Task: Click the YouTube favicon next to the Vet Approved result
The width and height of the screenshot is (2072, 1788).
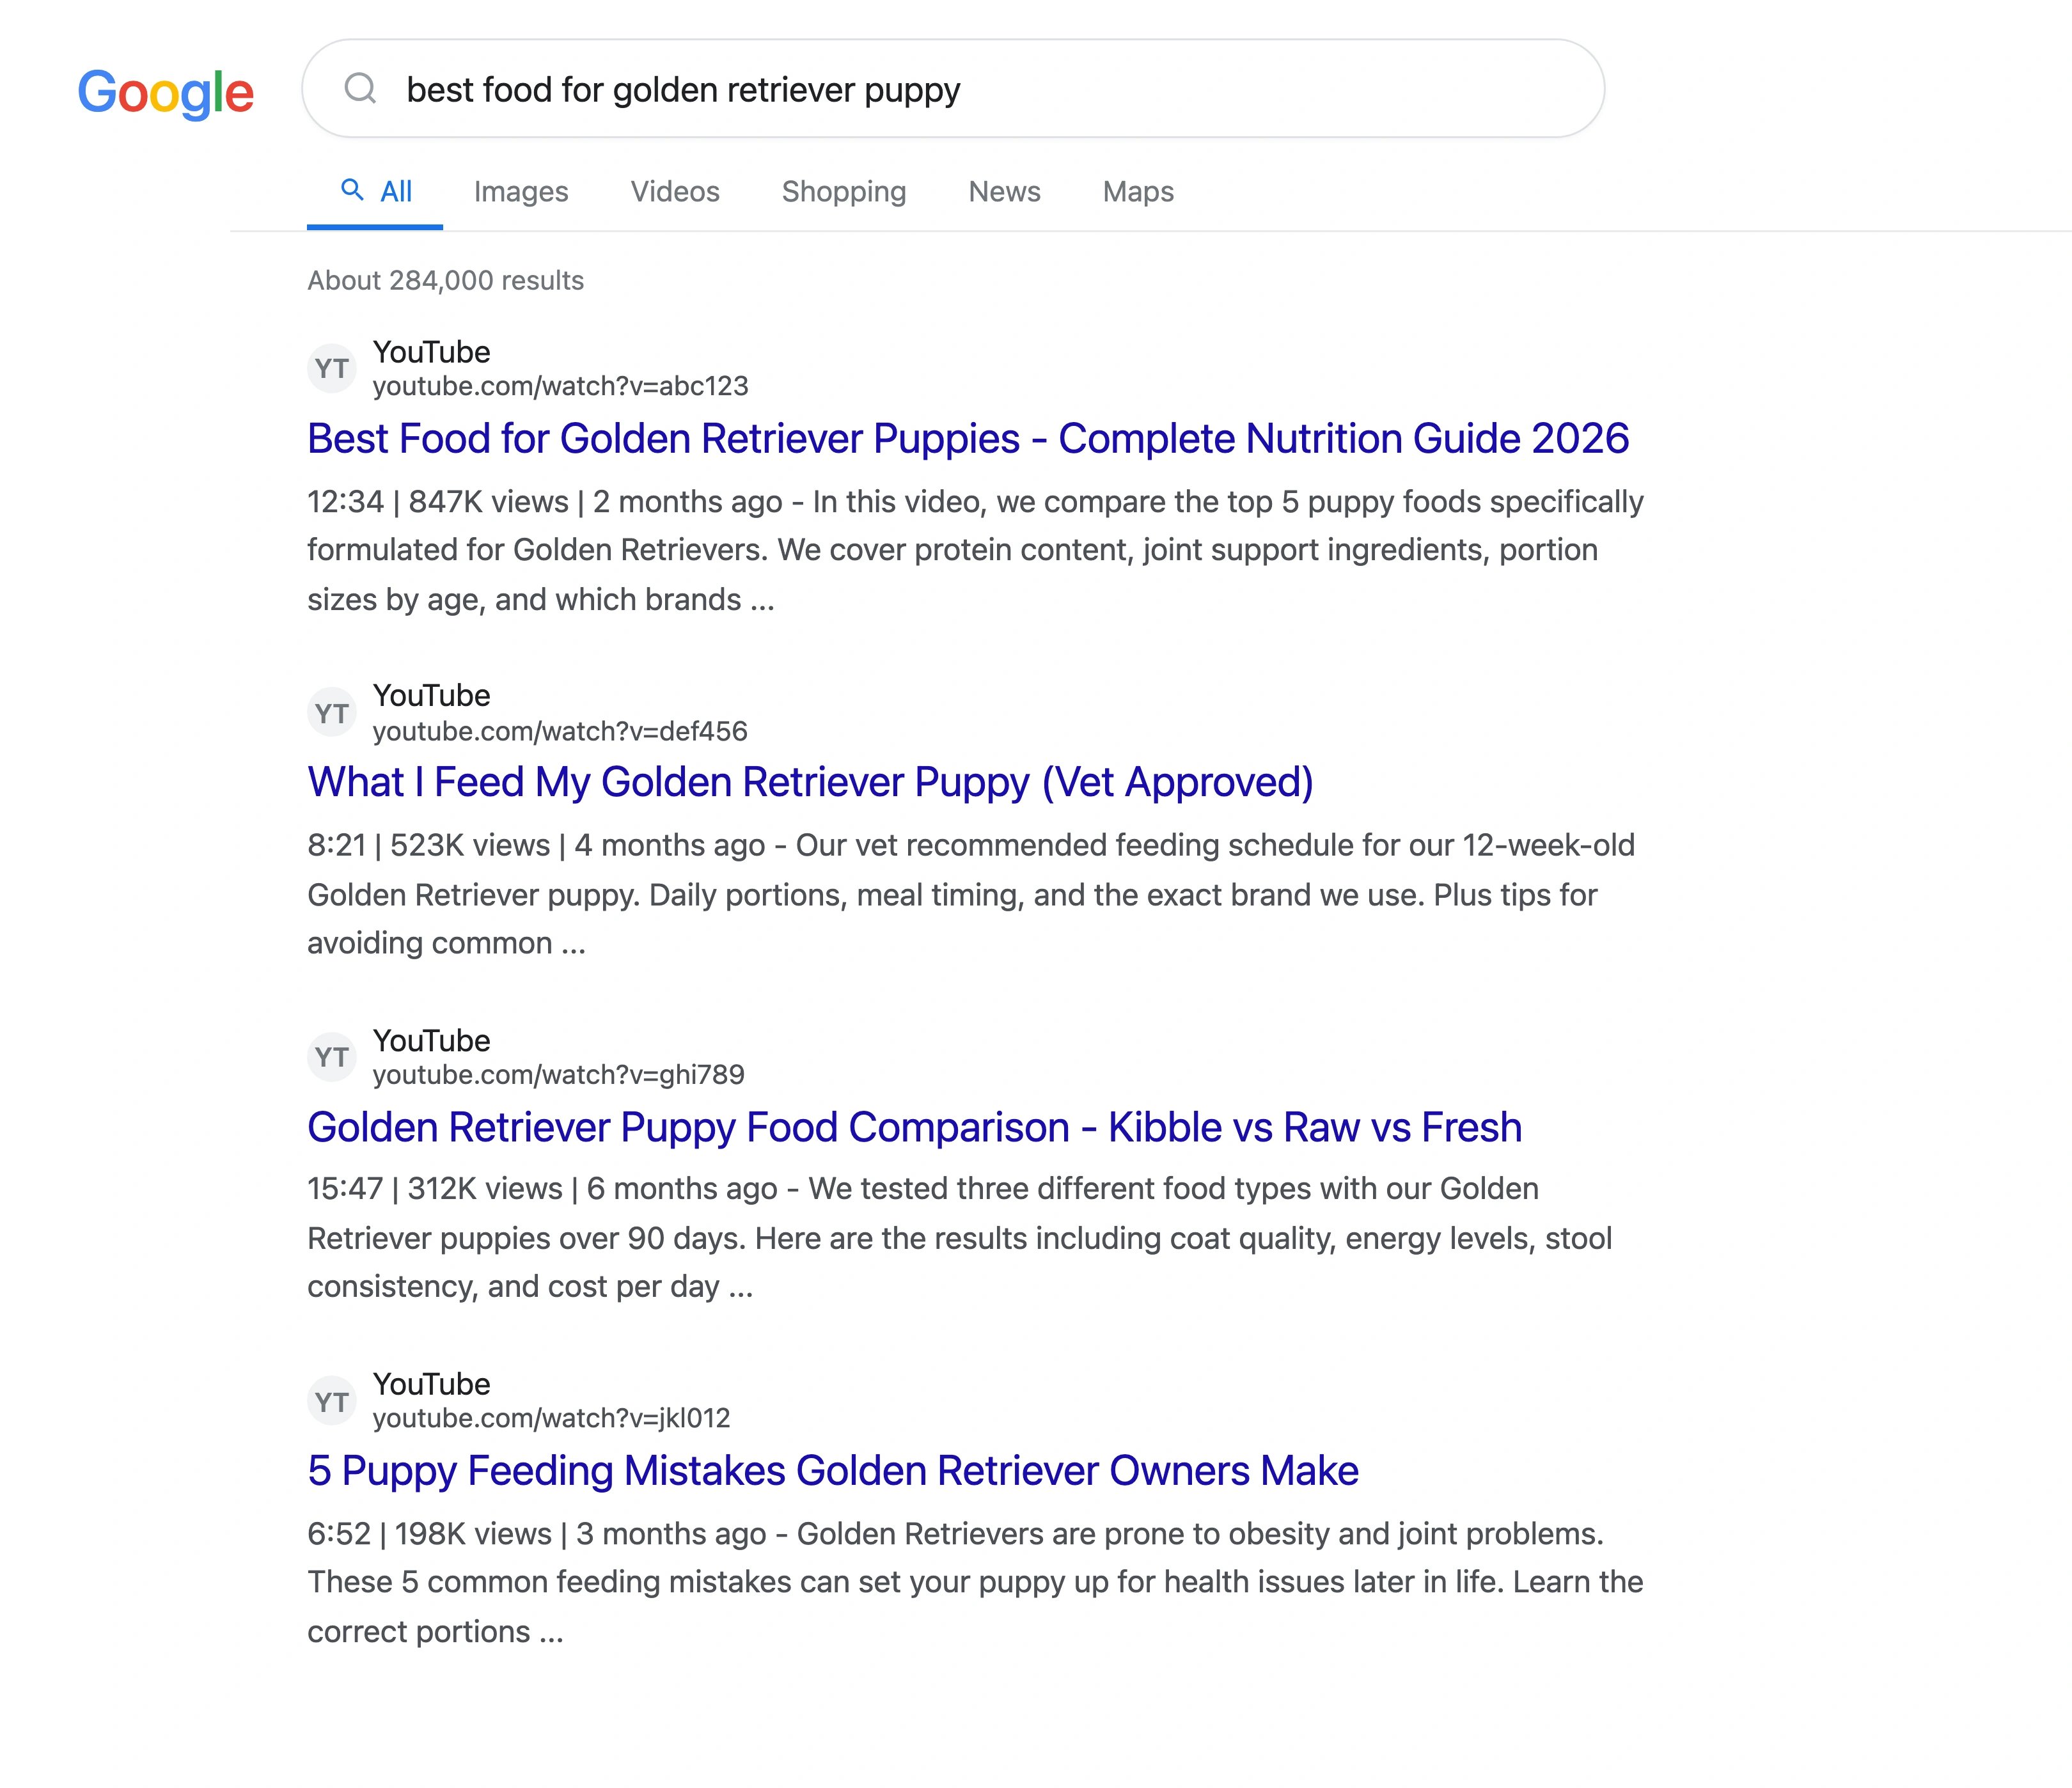Action: coord(332,712)
